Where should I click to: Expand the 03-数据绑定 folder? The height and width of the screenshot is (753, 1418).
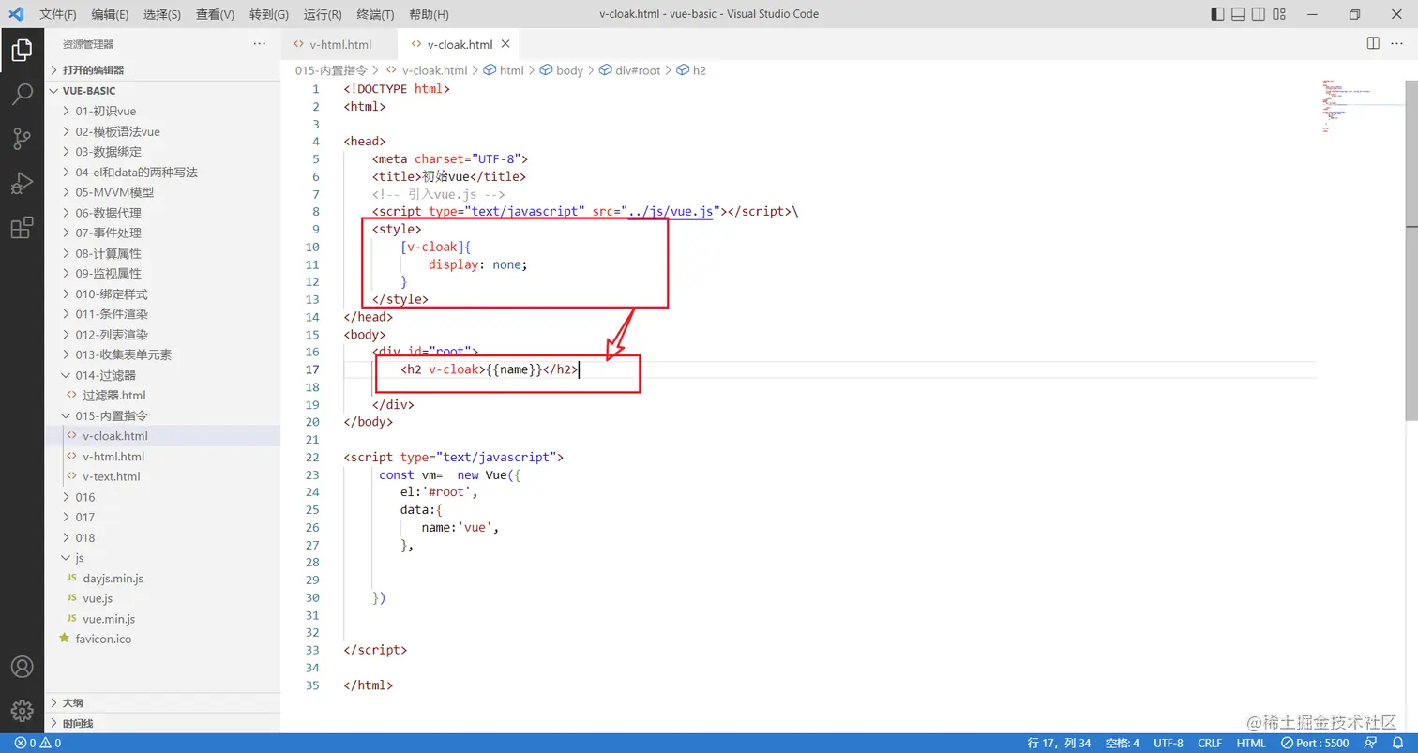click(163, 152)
